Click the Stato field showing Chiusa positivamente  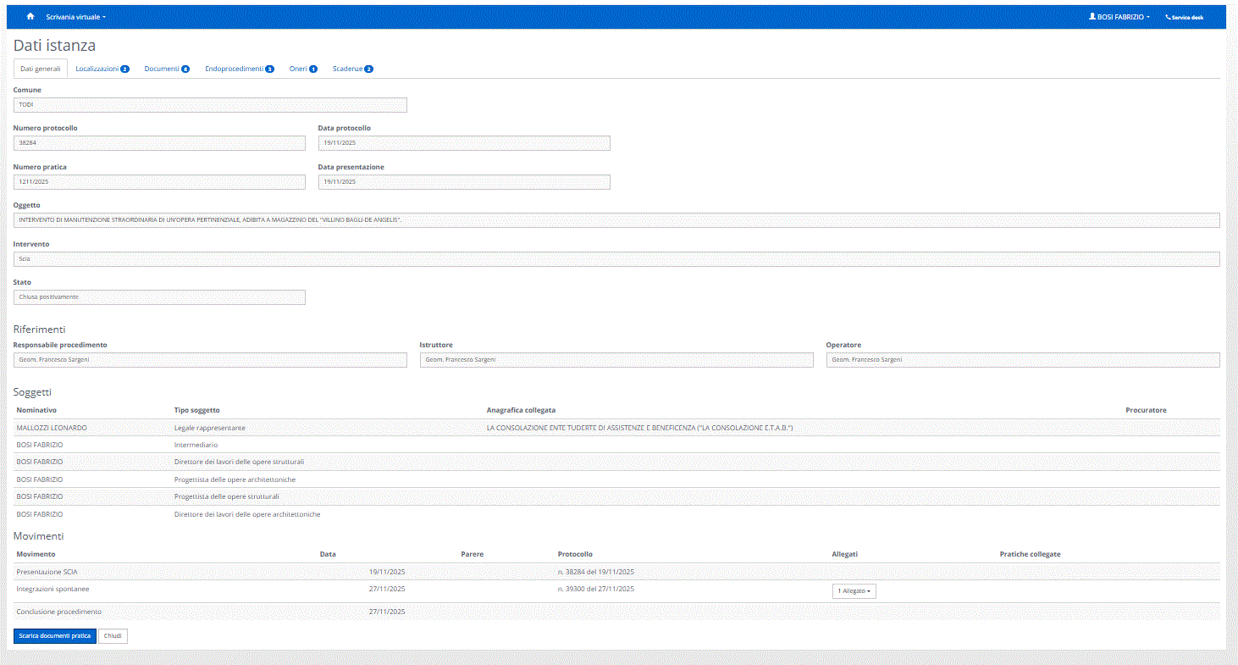click(159, 297)
